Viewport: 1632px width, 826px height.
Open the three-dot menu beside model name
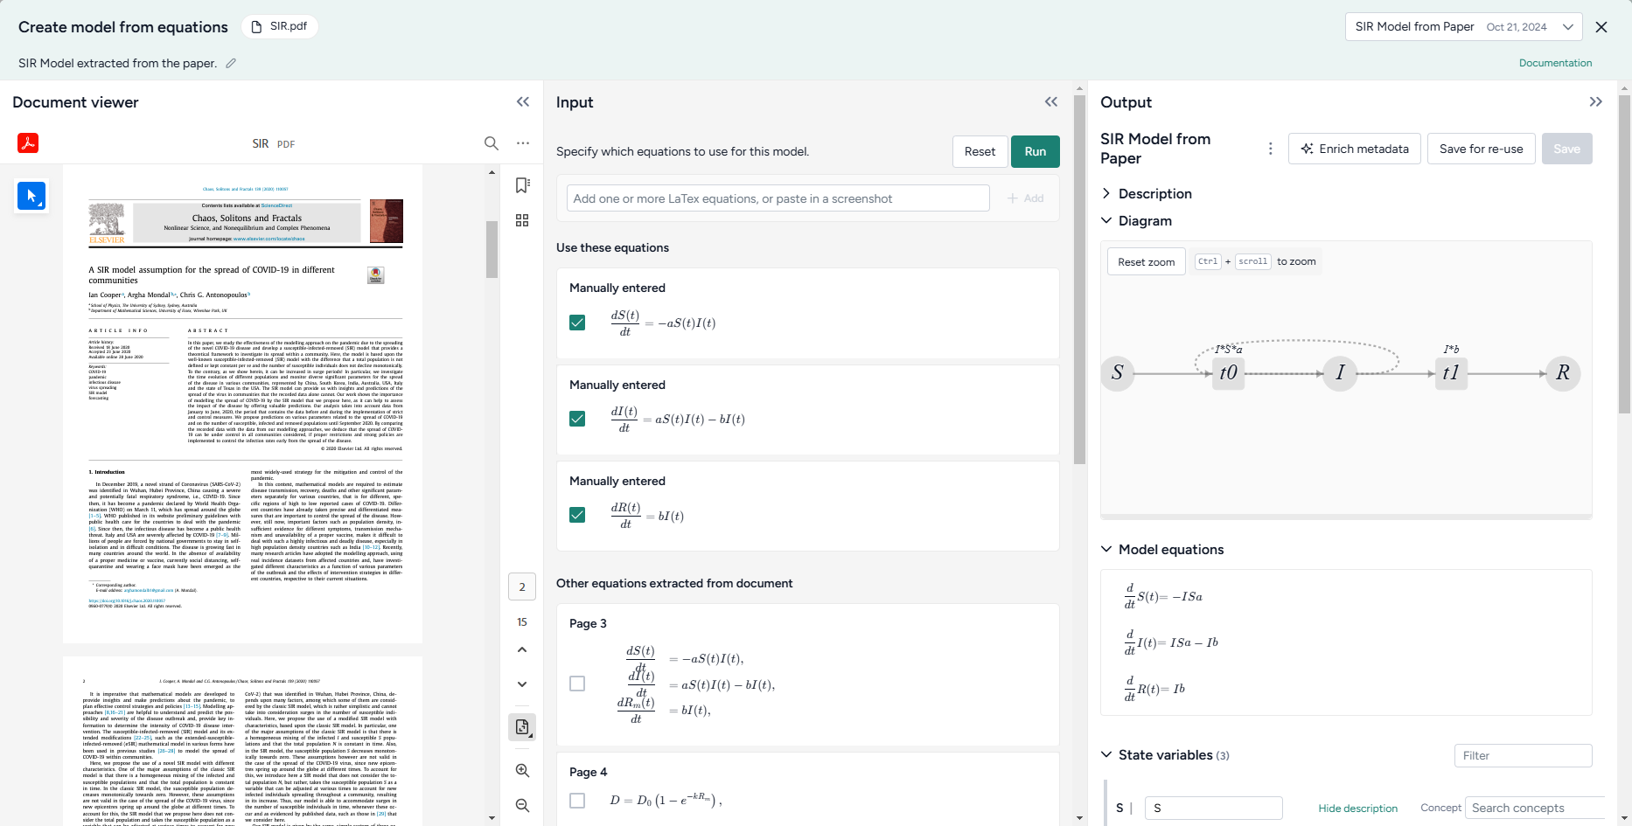click(1270, 149)
